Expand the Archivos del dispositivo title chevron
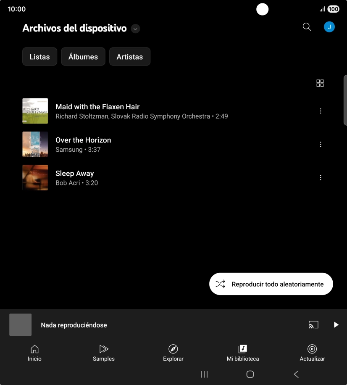The image size is (347, 385). coord(135,29)
